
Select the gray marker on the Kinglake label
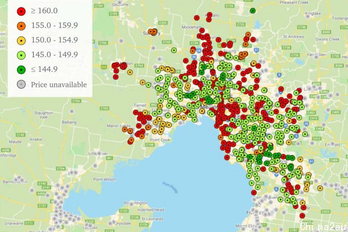308,16
